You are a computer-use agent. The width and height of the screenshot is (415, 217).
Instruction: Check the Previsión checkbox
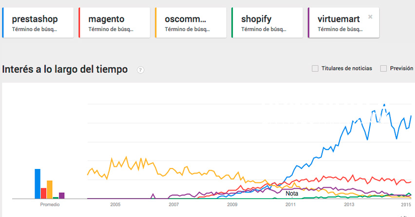click(x=383, y=68)
